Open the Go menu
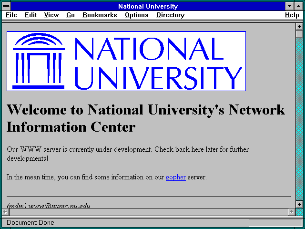 [71, 15]
